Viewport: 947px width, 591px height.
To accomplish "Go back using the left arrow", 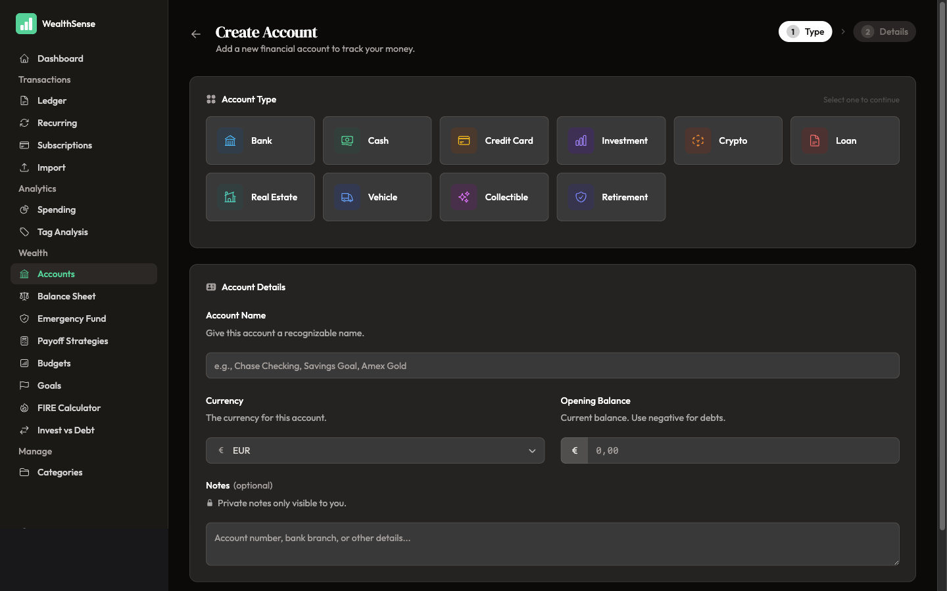I will [x=196, y=34].
